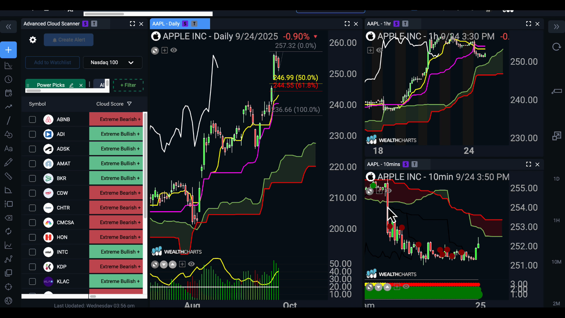
Task: Select the text annotation Aa tool
Action: click(x=9, y=148)
